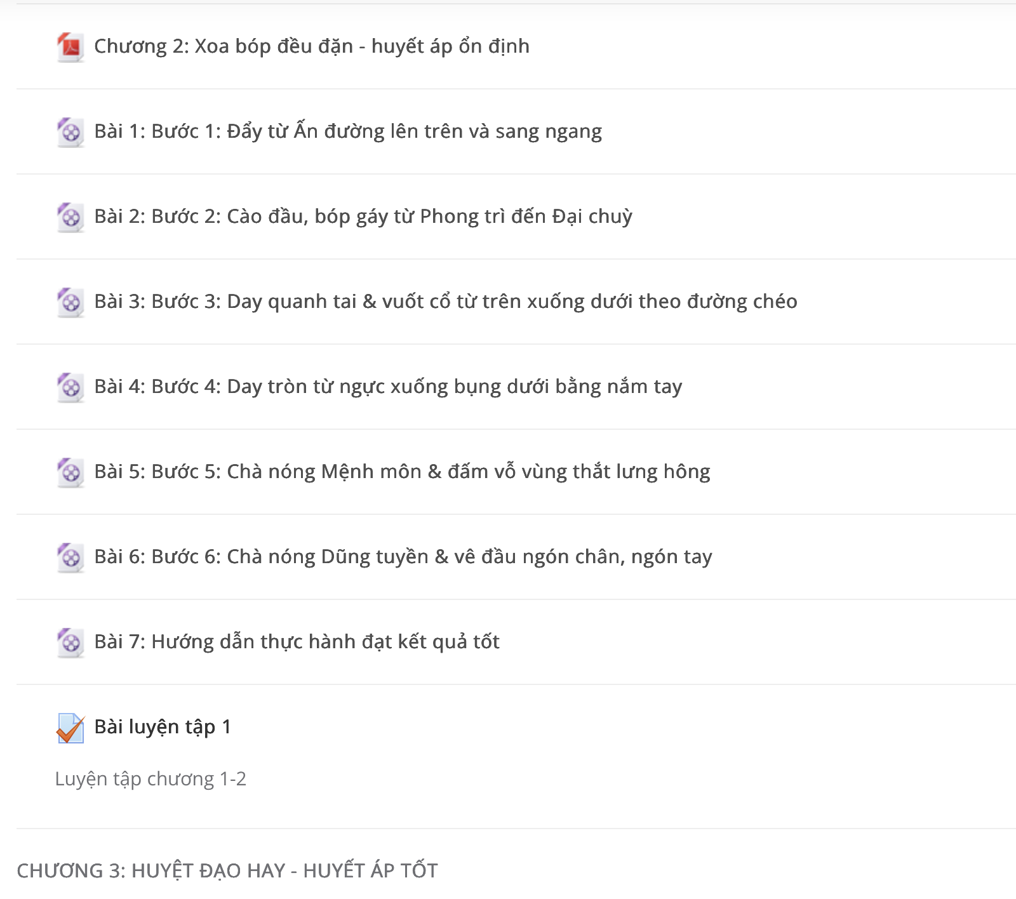Click the video icon beside Bài 3
1016x899 pixels.
pos(70,303)
